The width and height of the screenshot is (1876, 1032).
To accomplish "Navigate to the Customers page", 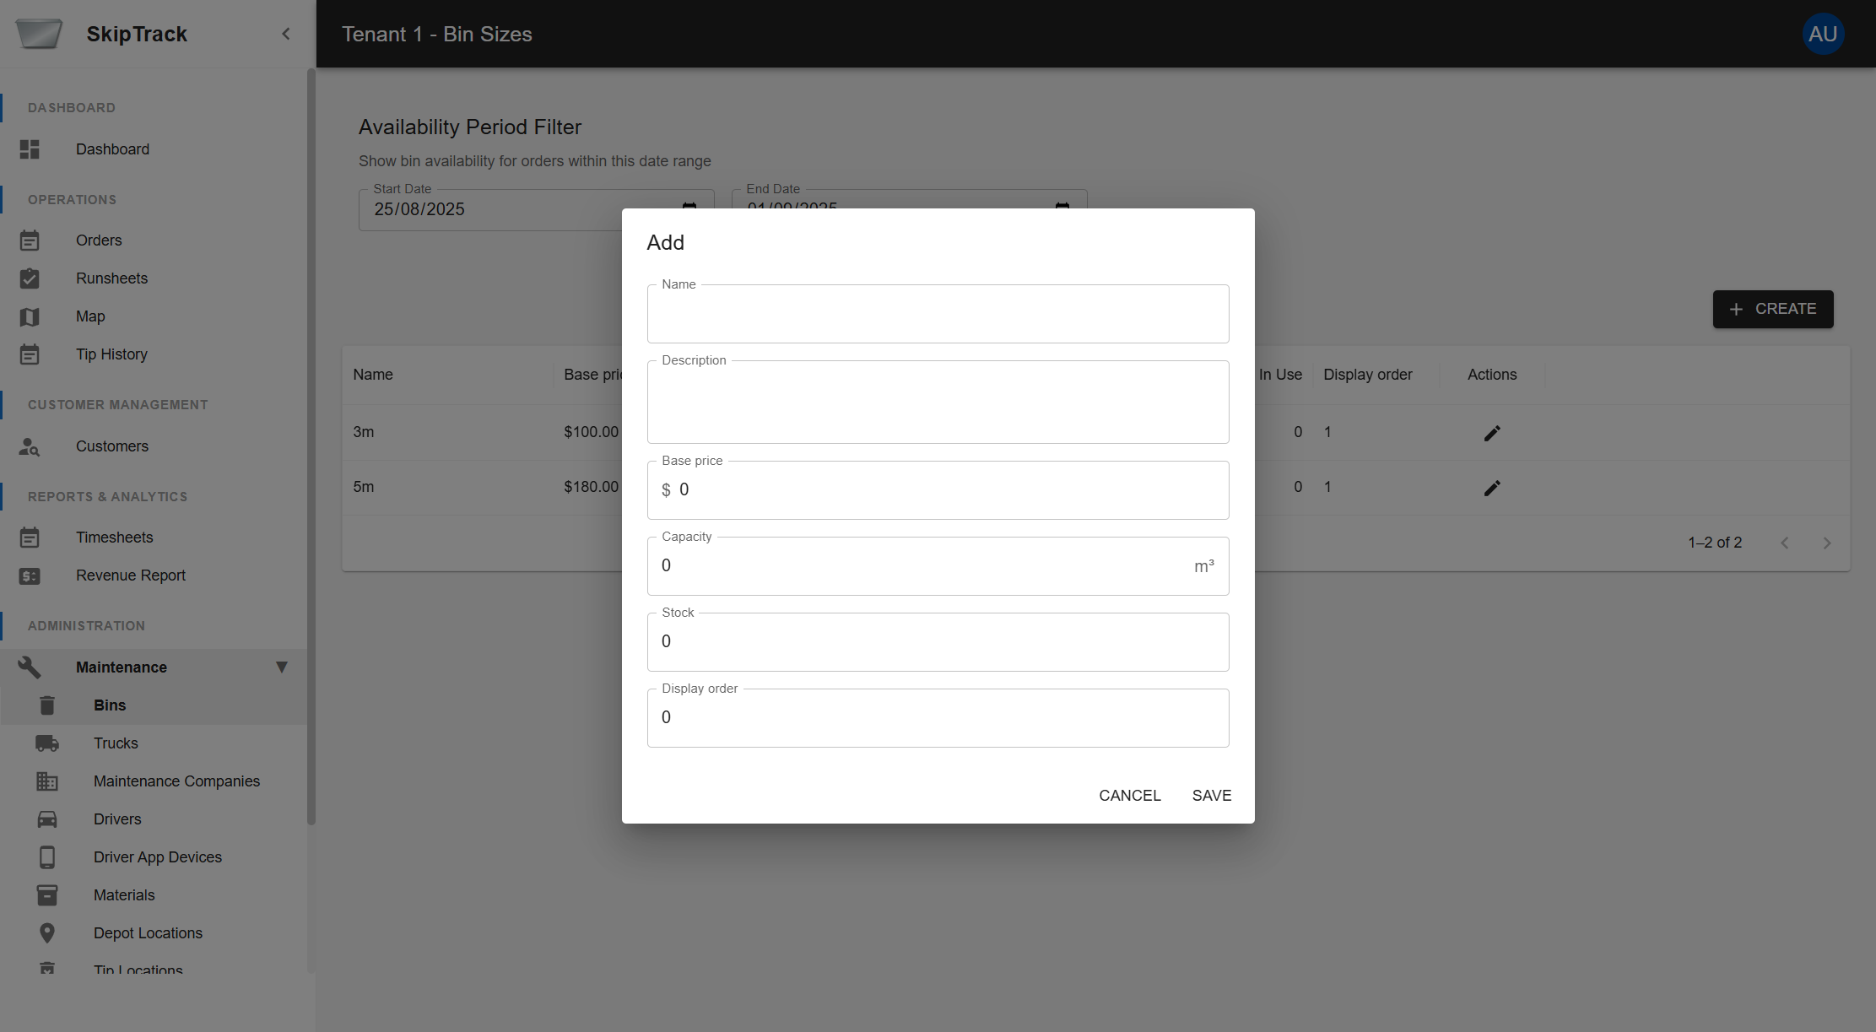I will 112,446.
